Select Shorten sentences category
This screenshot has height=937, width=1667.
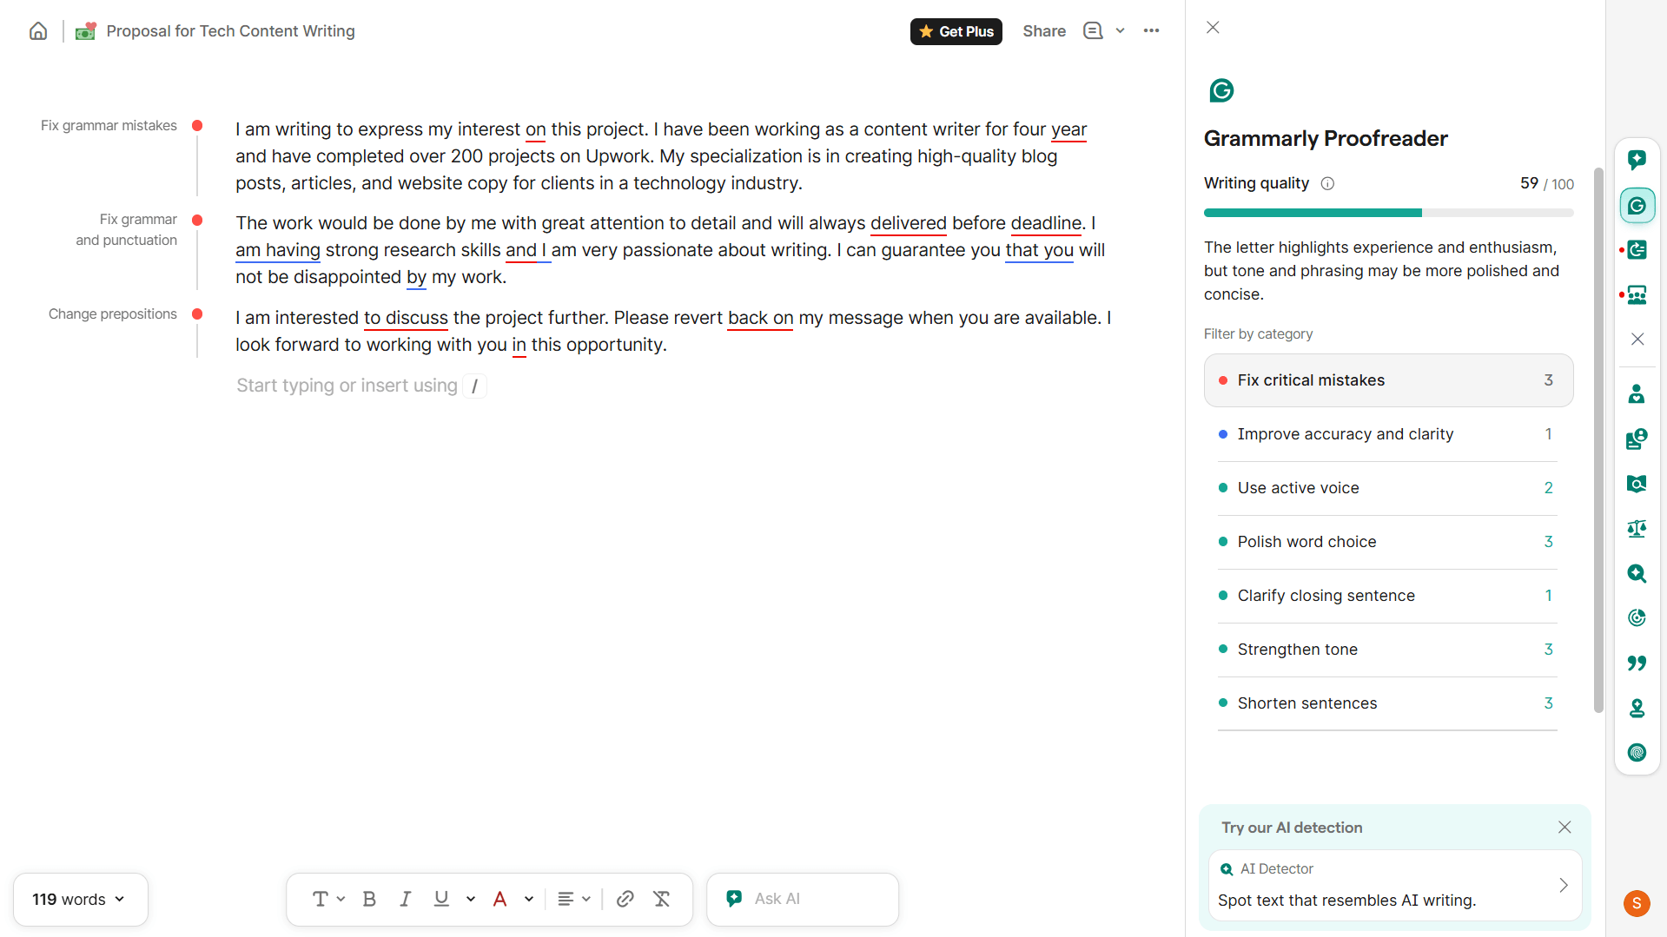1388,703
